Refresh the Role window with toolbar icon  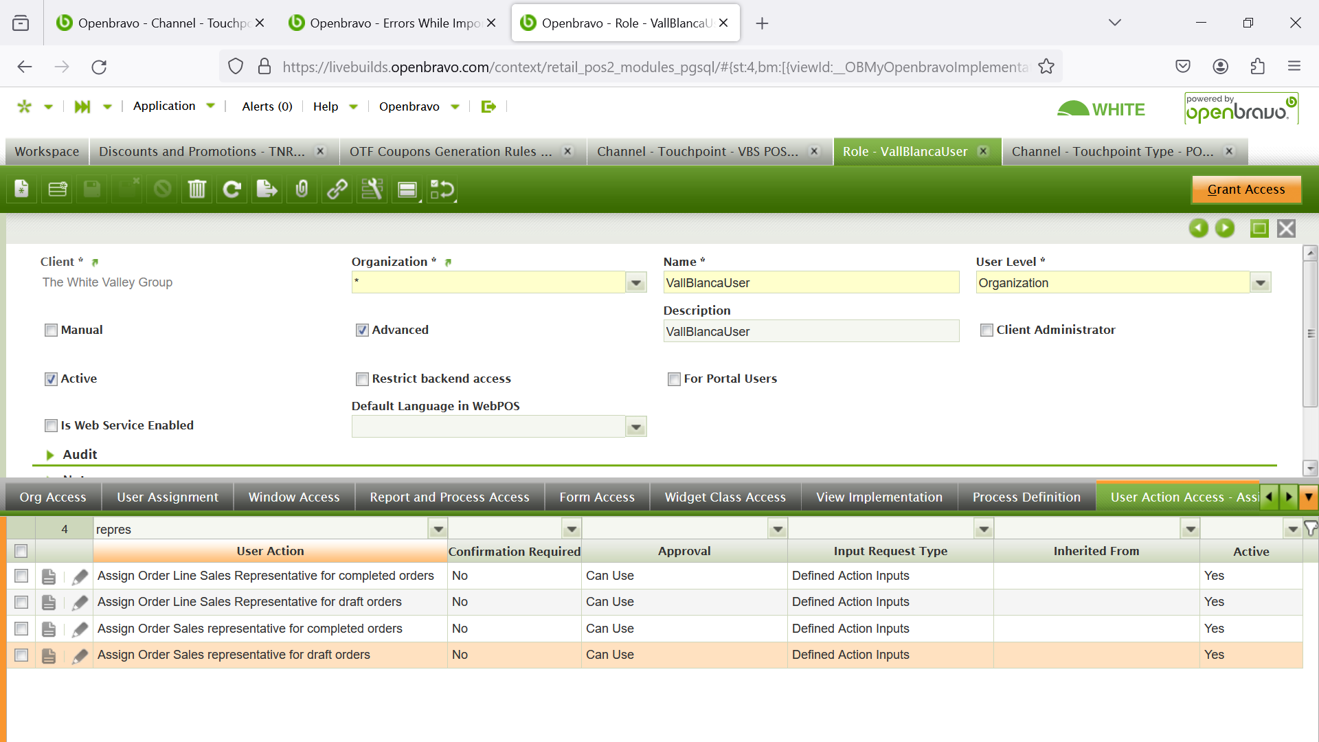pos(232,189)
